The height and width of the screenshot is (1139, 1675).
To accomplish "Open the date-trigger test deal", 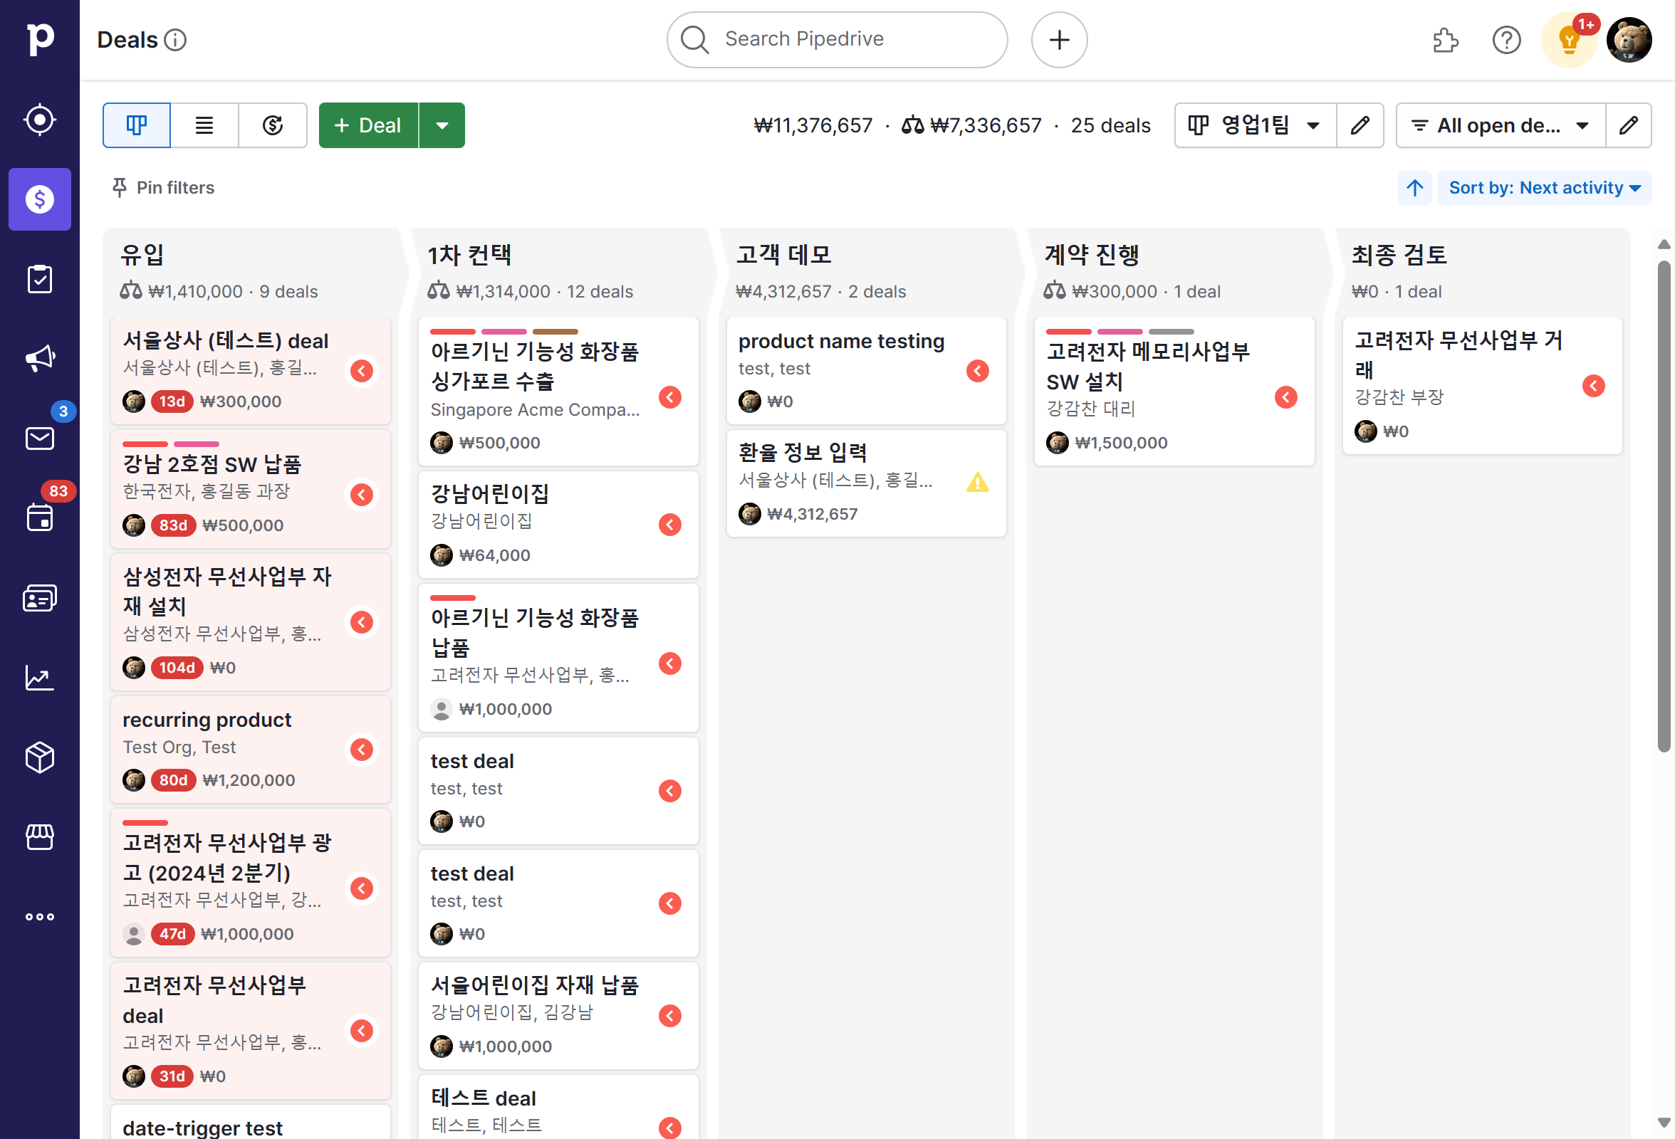I will click(251, 1124).
